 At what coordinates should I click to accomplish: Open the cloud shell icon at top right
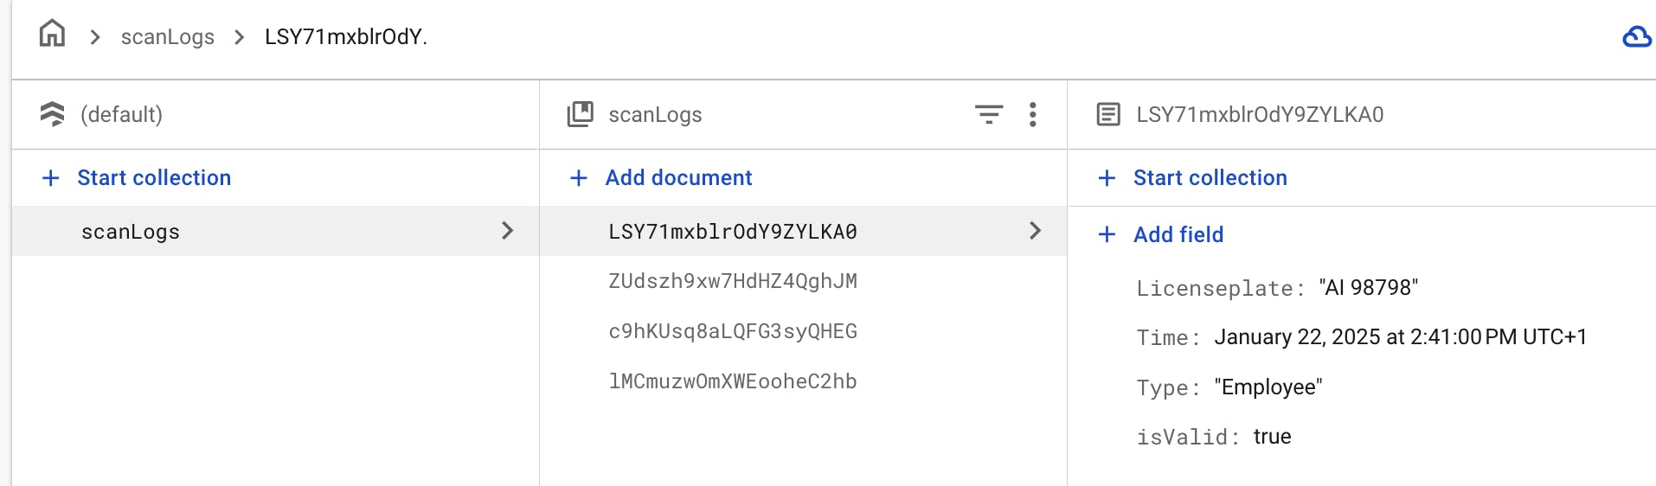click(1637, 36)
